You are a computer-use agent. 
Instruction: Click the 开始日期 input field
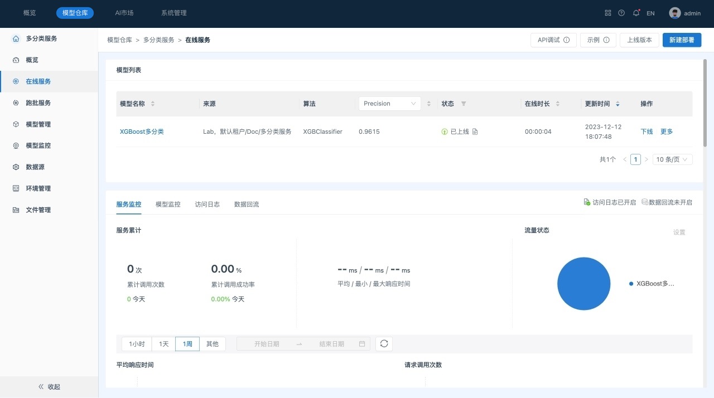pos(267,344)
